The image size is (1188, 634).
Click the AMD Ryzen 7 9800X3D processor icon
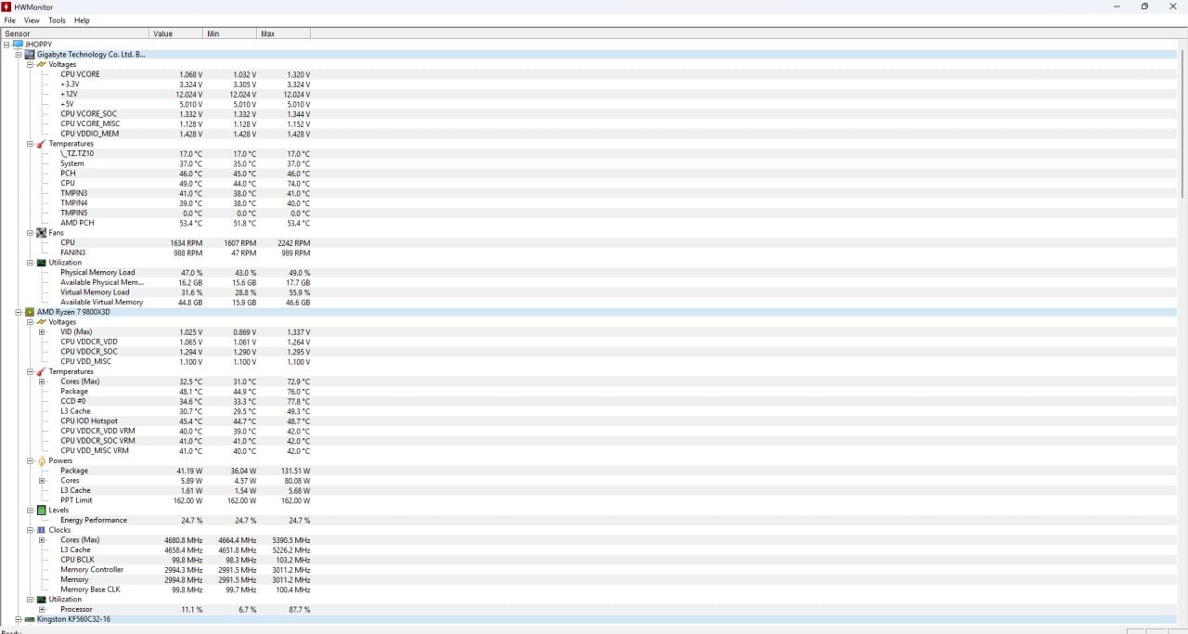[x=30, y=312]
